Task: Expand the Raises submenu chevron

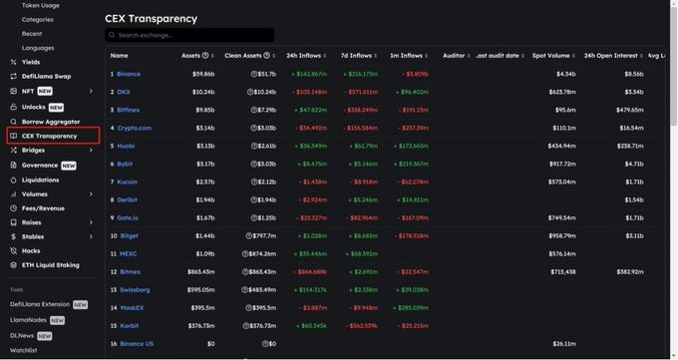Action: click(91, 222)
